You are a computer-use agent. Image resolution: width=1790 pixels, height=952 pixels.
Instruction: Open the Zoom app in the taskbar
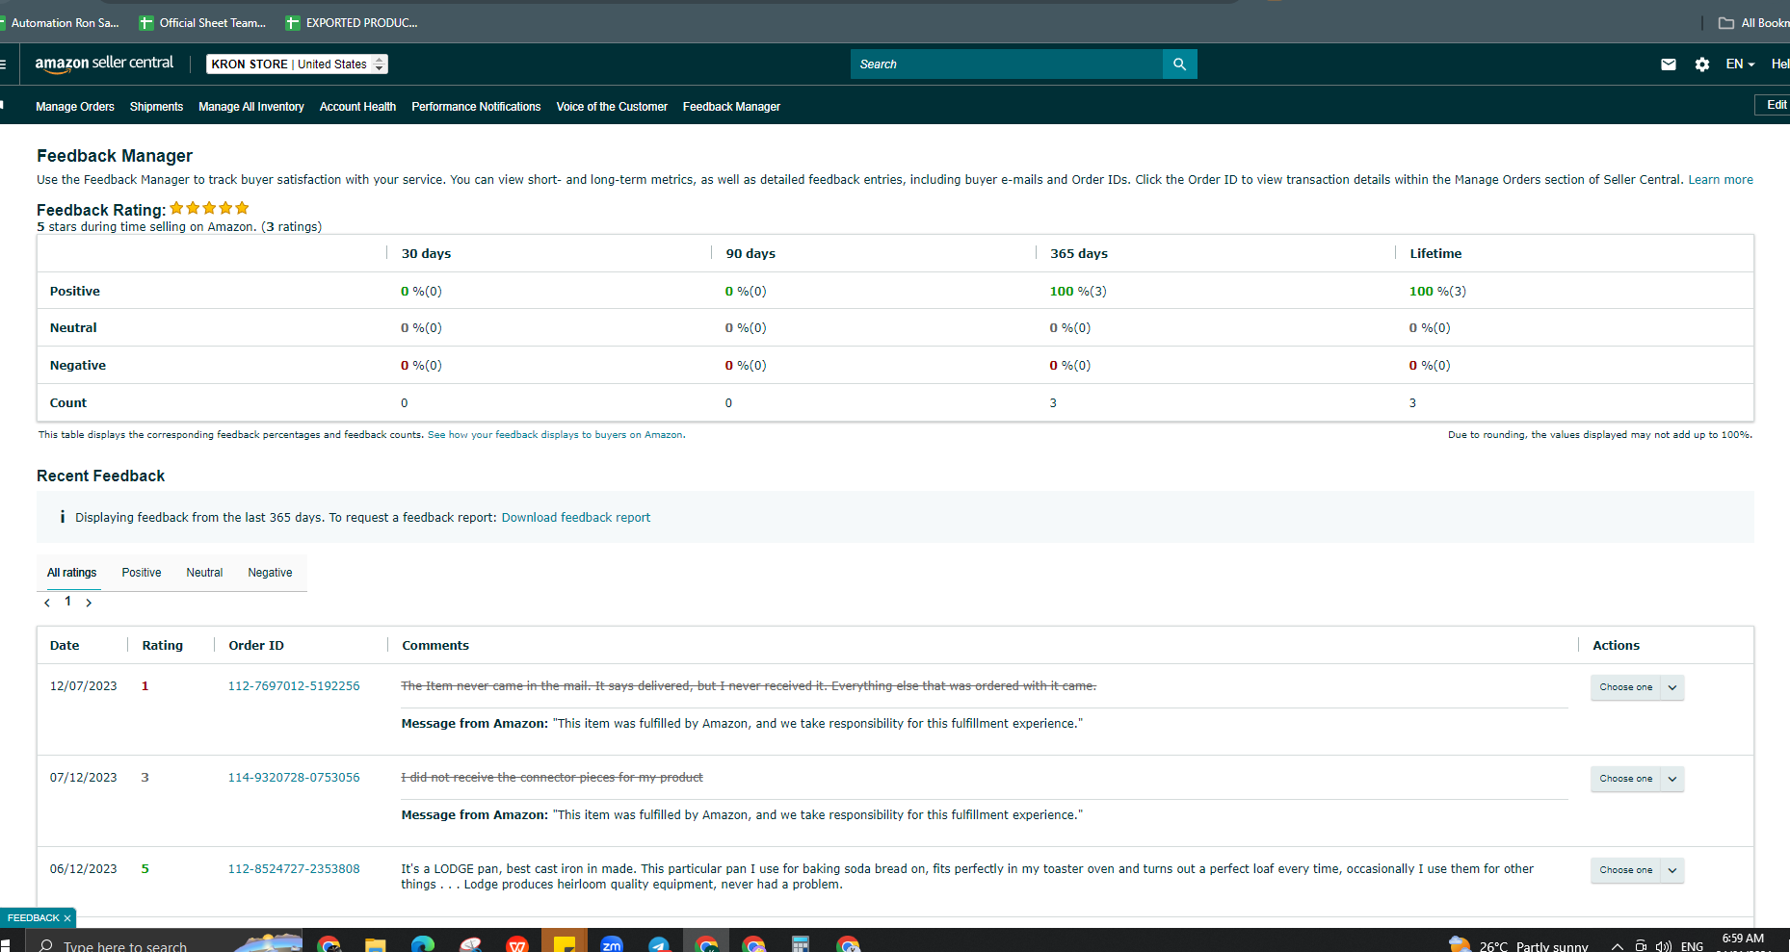pyautogui.click(x=612, y=944)
